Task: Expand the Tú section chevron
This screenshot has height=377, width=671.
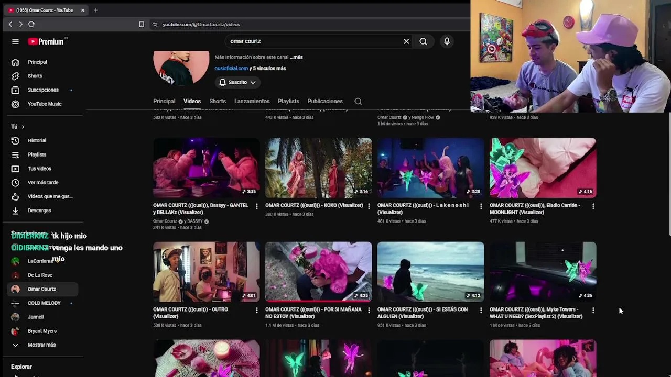Action: (x=23, y=127)
